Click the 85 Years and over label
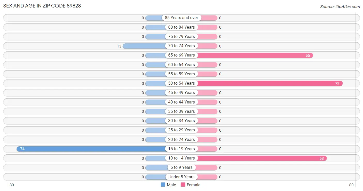The height and width of the screenshot is (191, 363). [x=181, y=18]
